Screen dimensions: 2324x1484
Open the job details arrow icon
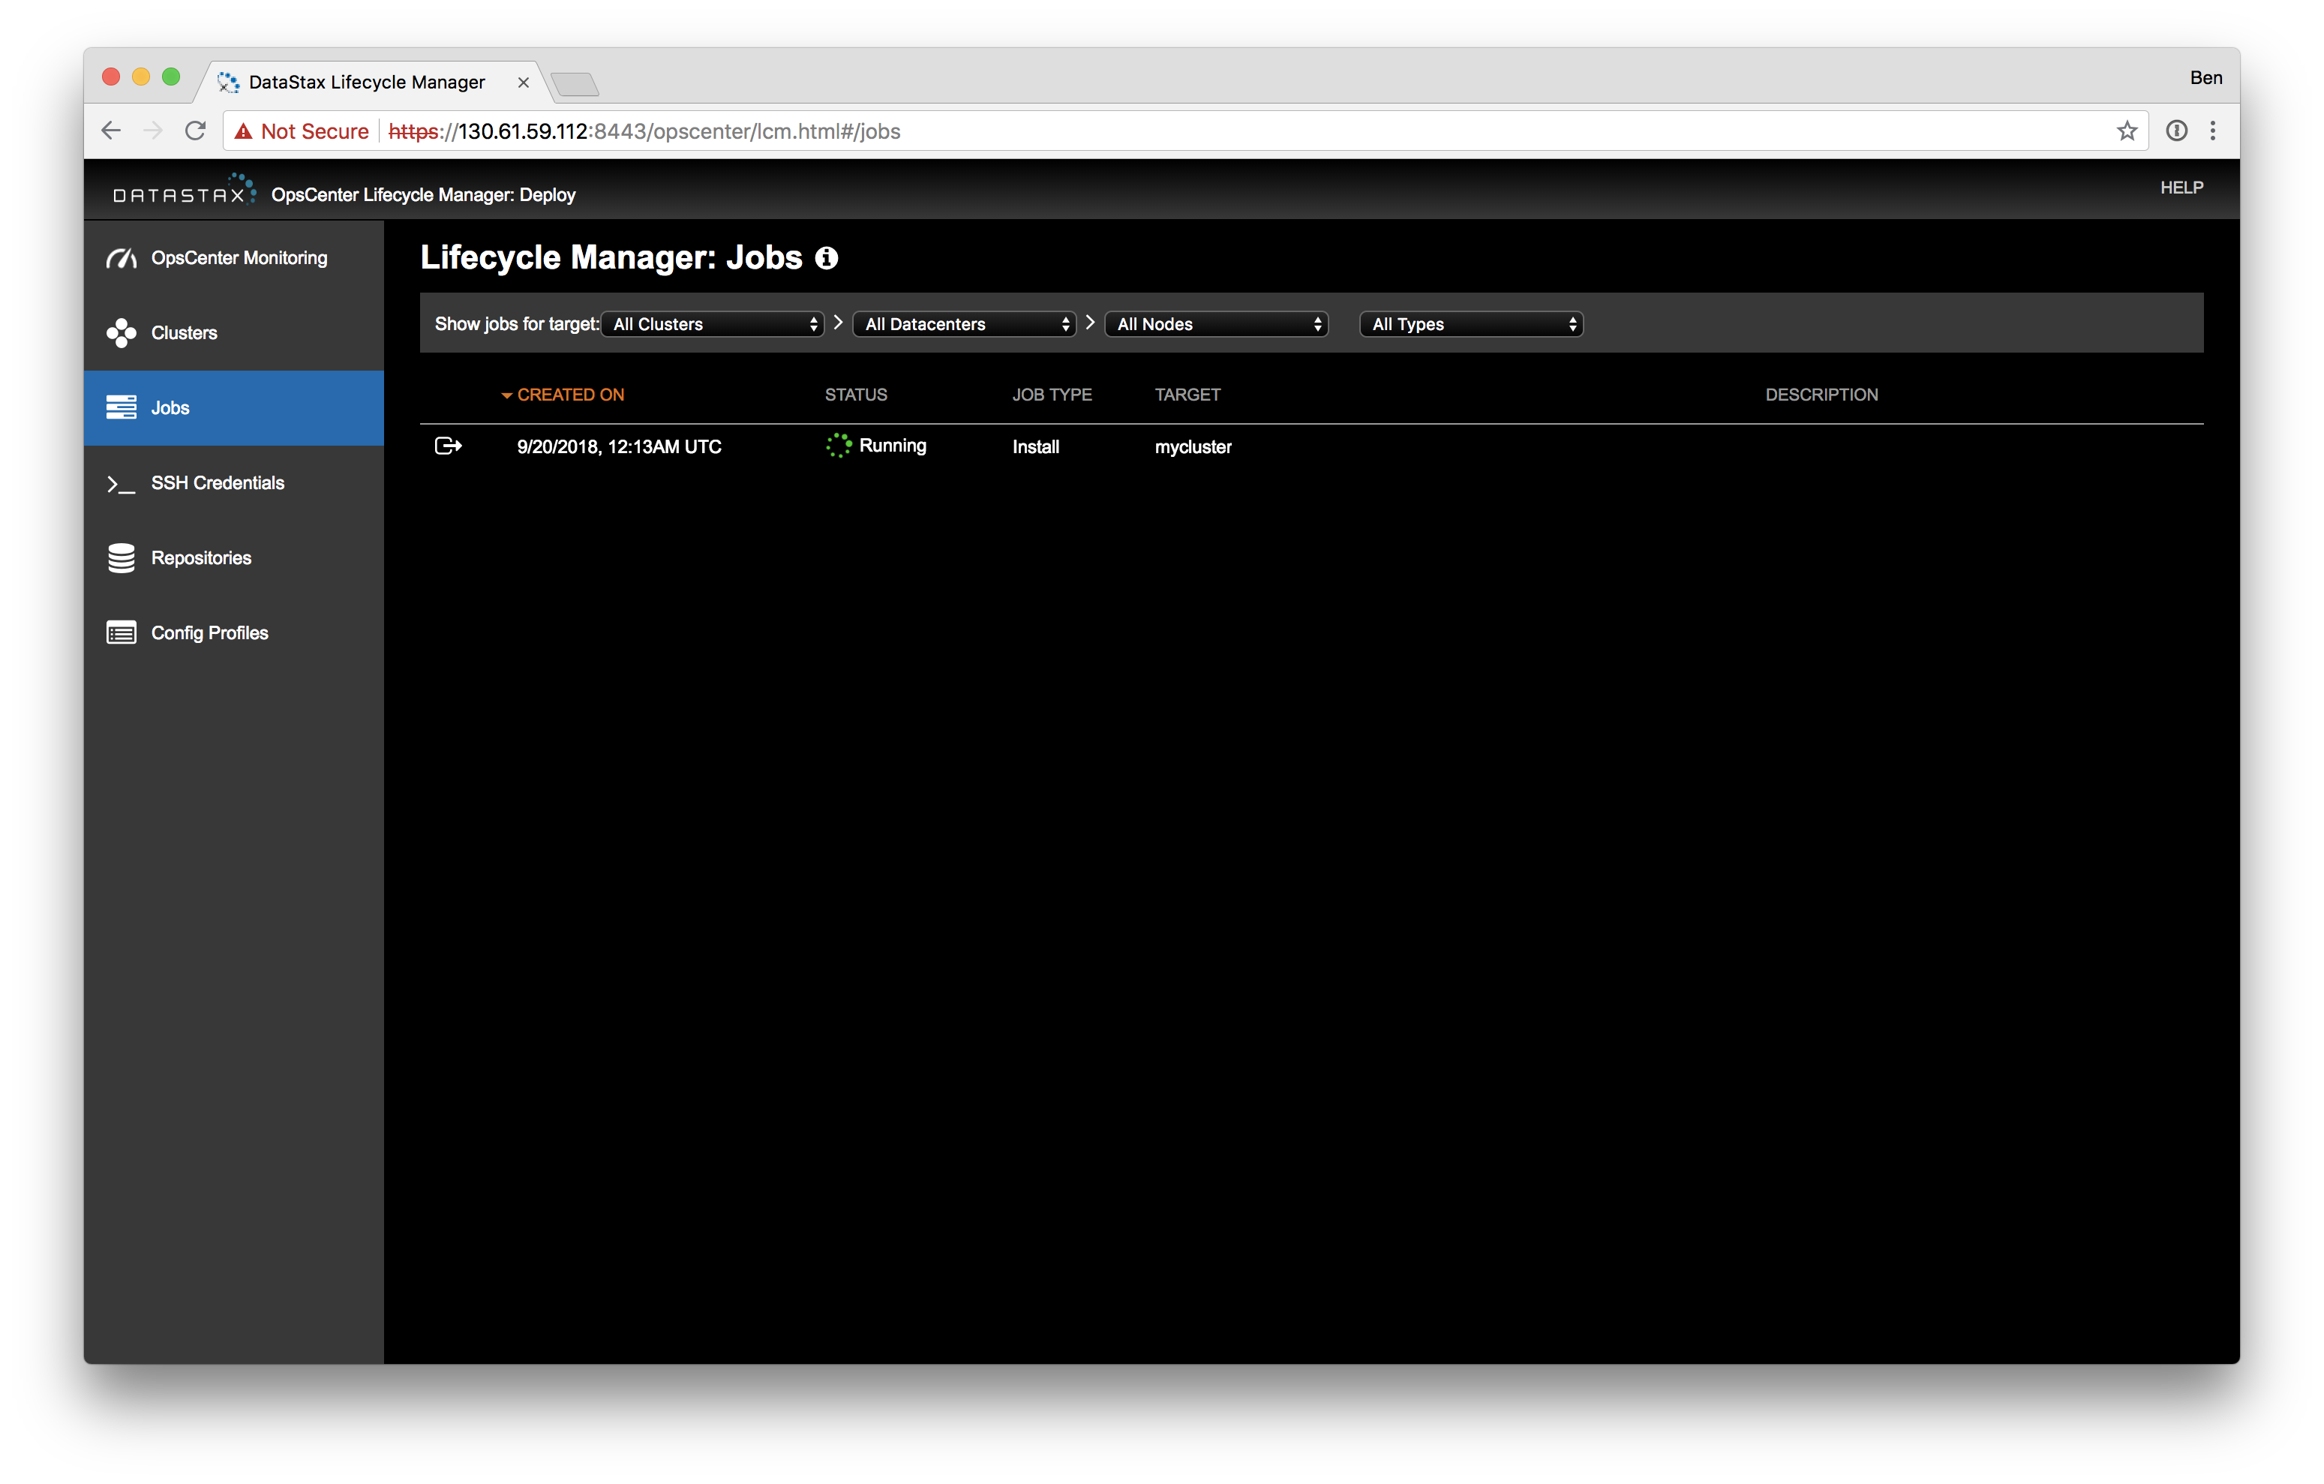(x=448, y=446)
